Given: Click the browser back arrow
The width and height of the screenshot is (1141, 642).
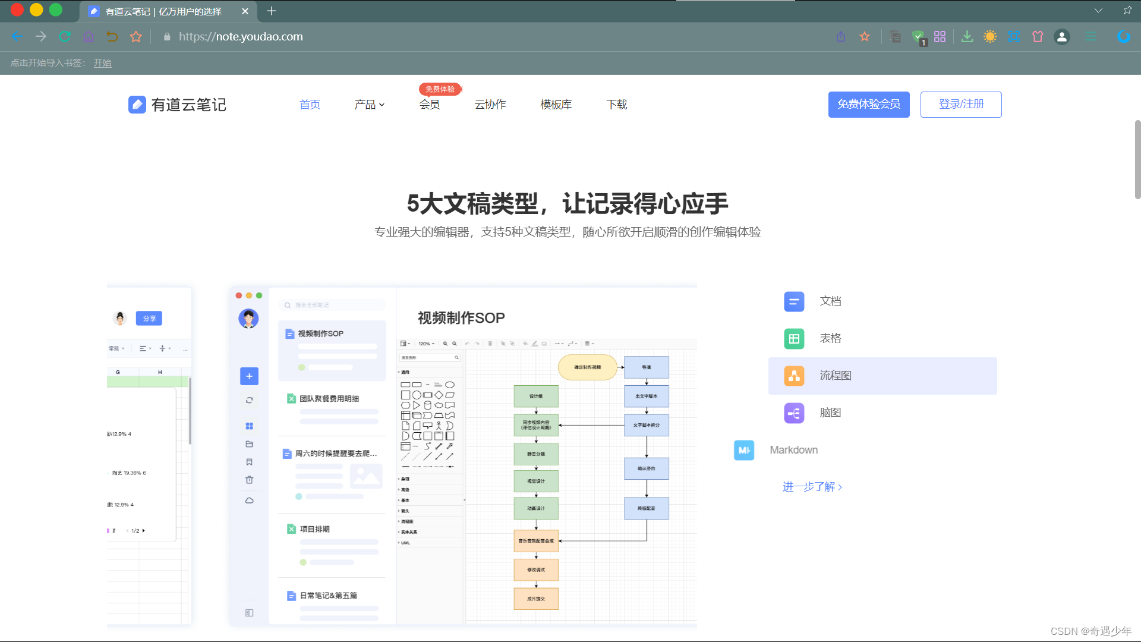Looking at the screenshot, I should 17,36.
